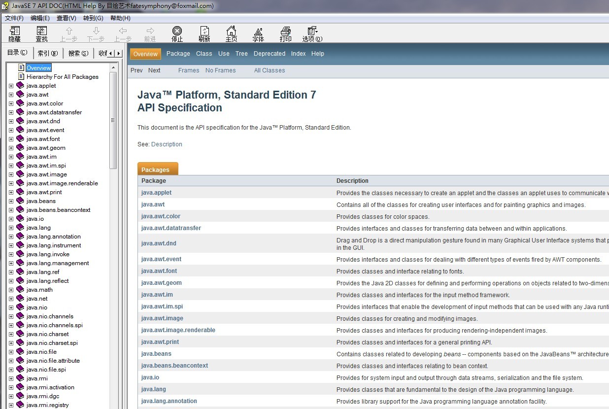Open the 选项 (Options) toolbar icon

pyautogui.click(x=312, y=31)
